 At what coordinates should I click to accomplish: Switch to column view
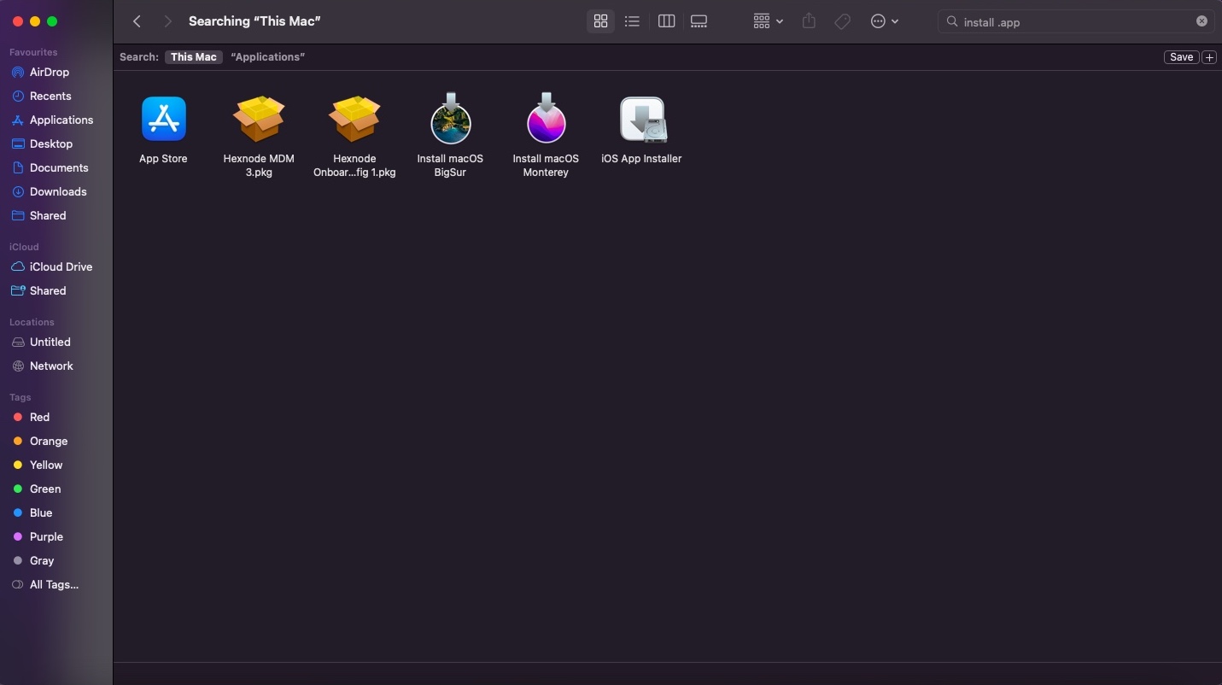tap(666, 21)
